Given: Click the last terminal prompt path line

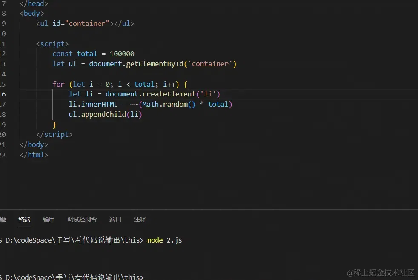Looking at the screenshot, I should pos(72,277).
